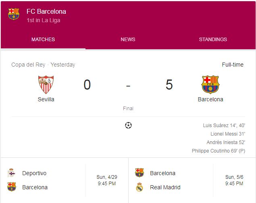This screenshot has height=203, width=256.
Task: Select the Real Madrid team name
Action: 165,187
